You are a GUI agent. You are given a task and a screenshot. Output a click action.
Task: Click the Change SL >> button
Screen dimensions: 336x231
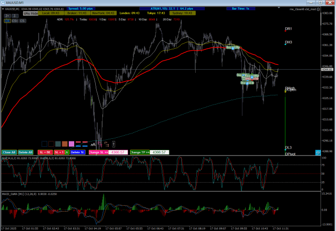98,152
